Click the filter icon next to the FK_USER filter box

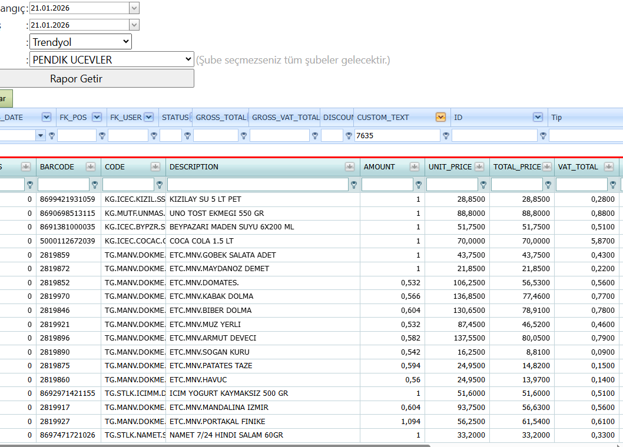pos(154,136)
